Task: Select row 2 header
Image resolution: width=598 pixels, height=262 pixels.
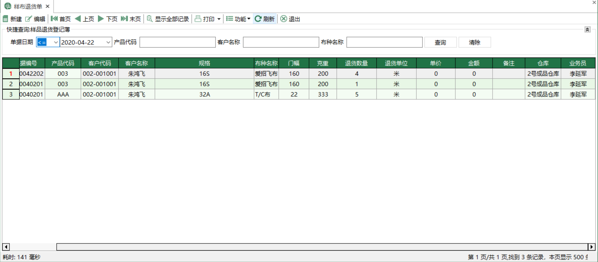Action: pyautogui.click(x=11, y=84)
